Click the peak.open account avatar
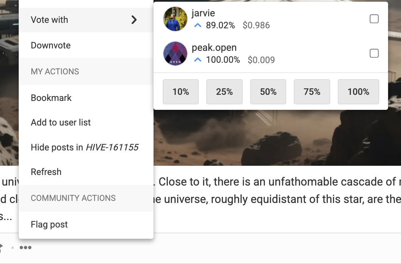 [175, 54]
